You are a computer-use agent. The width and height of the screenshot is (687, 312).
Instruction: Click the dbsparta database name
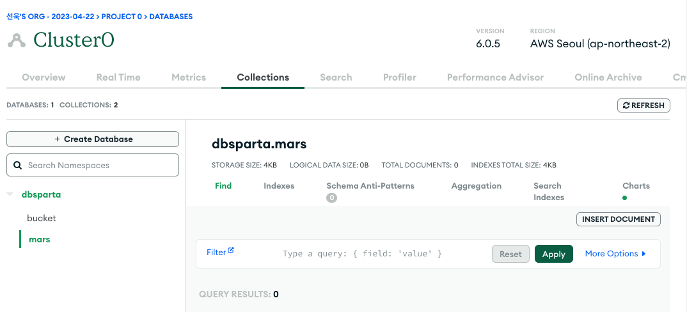41,194
